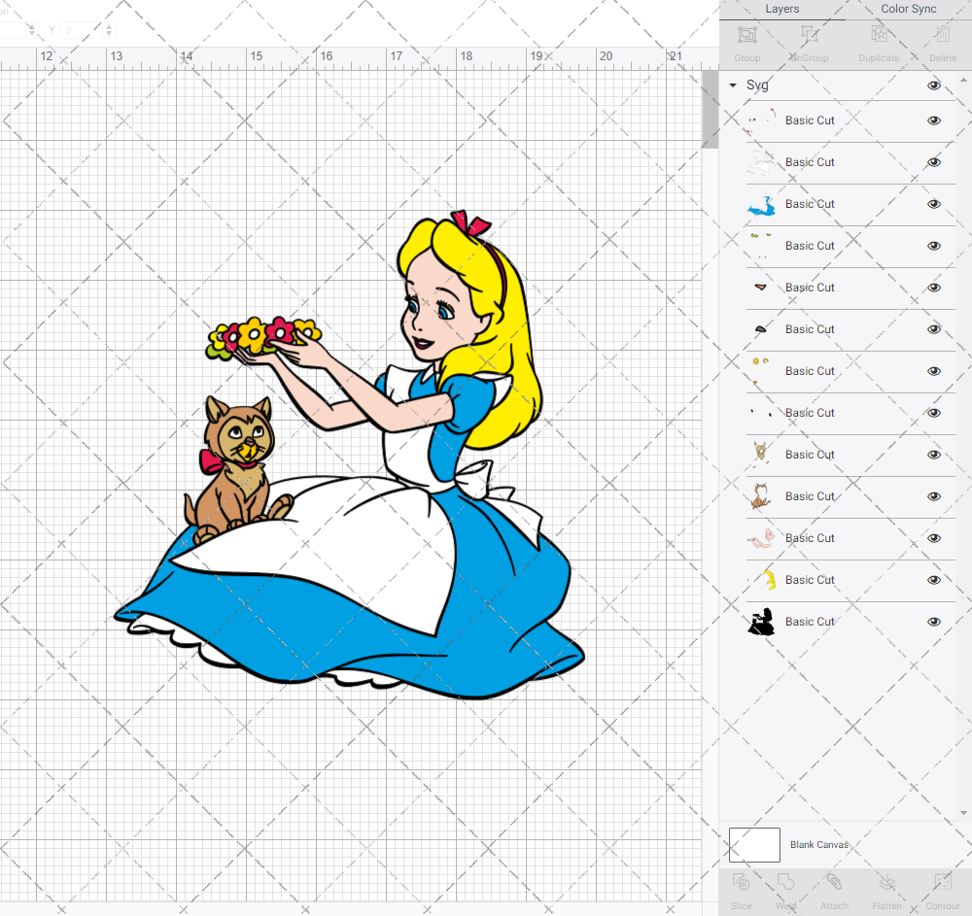Click the layers panel scroll-down arrow
Viewport: 972px width, 916px height.
pyautogui.click(x=962, y=813)
